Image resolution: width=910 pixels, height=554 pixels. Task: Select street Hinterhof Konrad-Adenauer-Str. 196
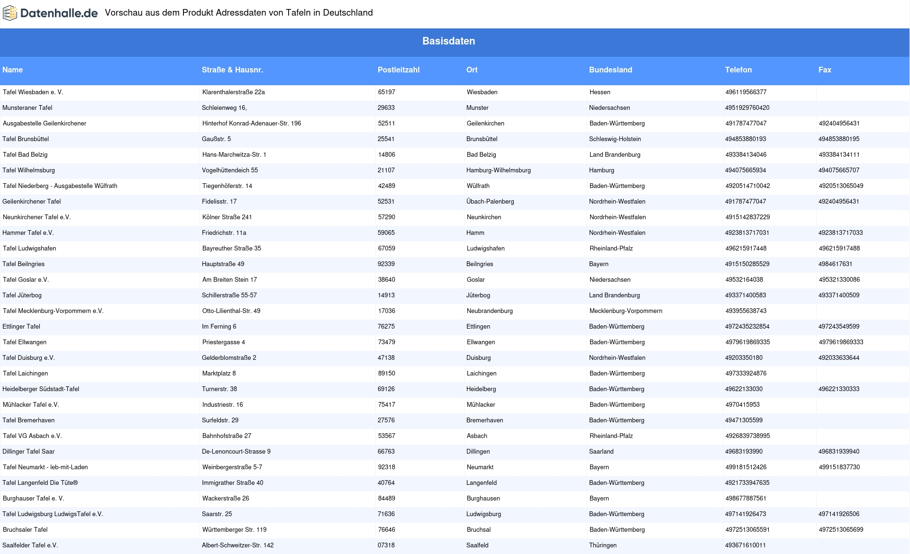pos(252,124)
